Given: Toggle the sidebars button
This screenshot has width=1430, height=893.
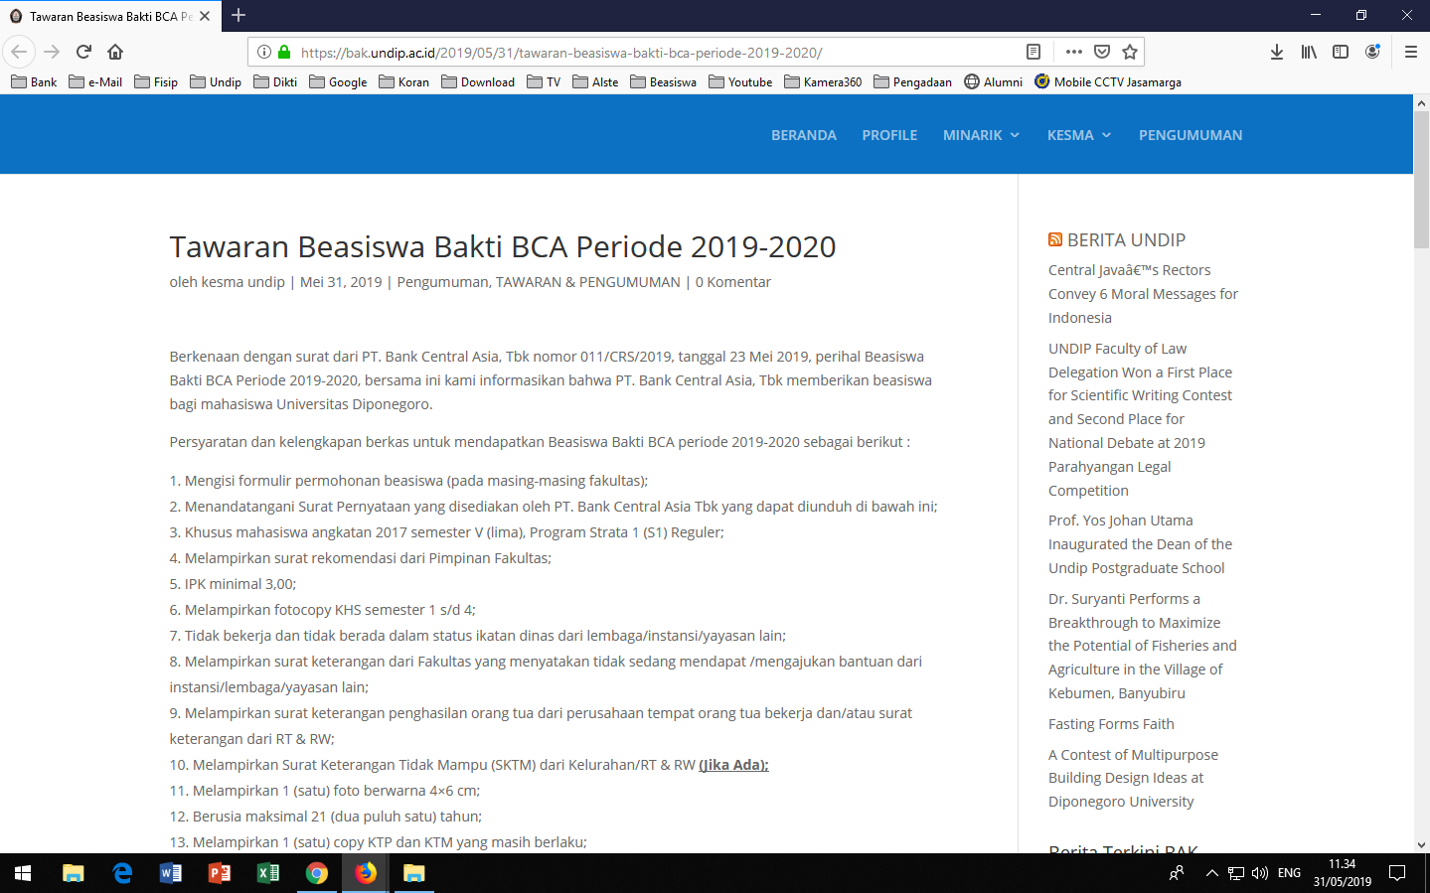Looking at the screenshot, I should pos(1341,52).
